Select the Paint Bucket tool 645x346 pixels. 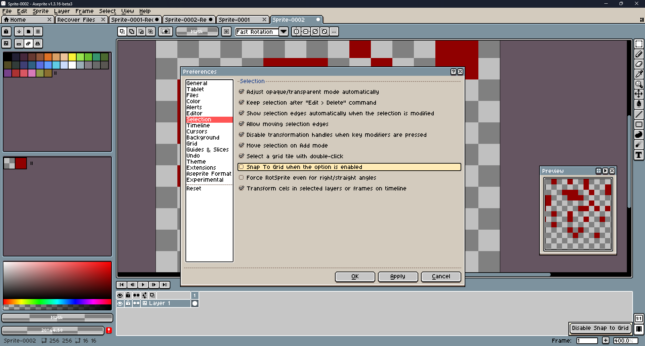point(639,104)
